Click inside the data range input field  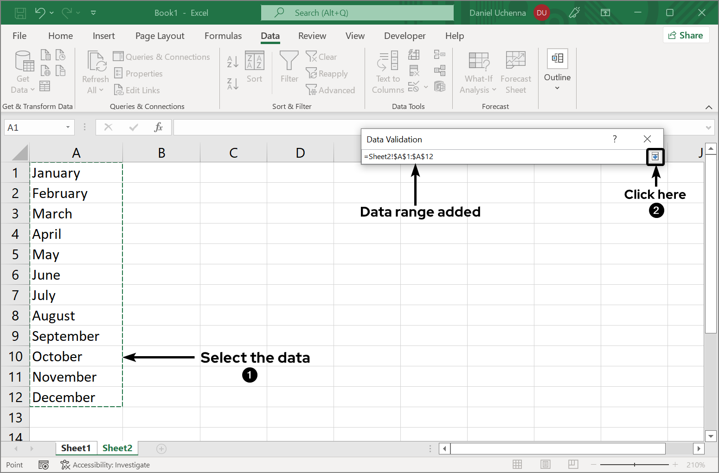coord(487,156)
